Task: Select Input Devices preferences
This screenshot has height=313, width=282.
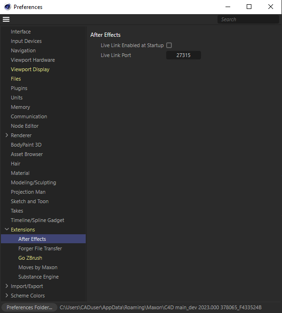Action: click(x=26, y=41)
